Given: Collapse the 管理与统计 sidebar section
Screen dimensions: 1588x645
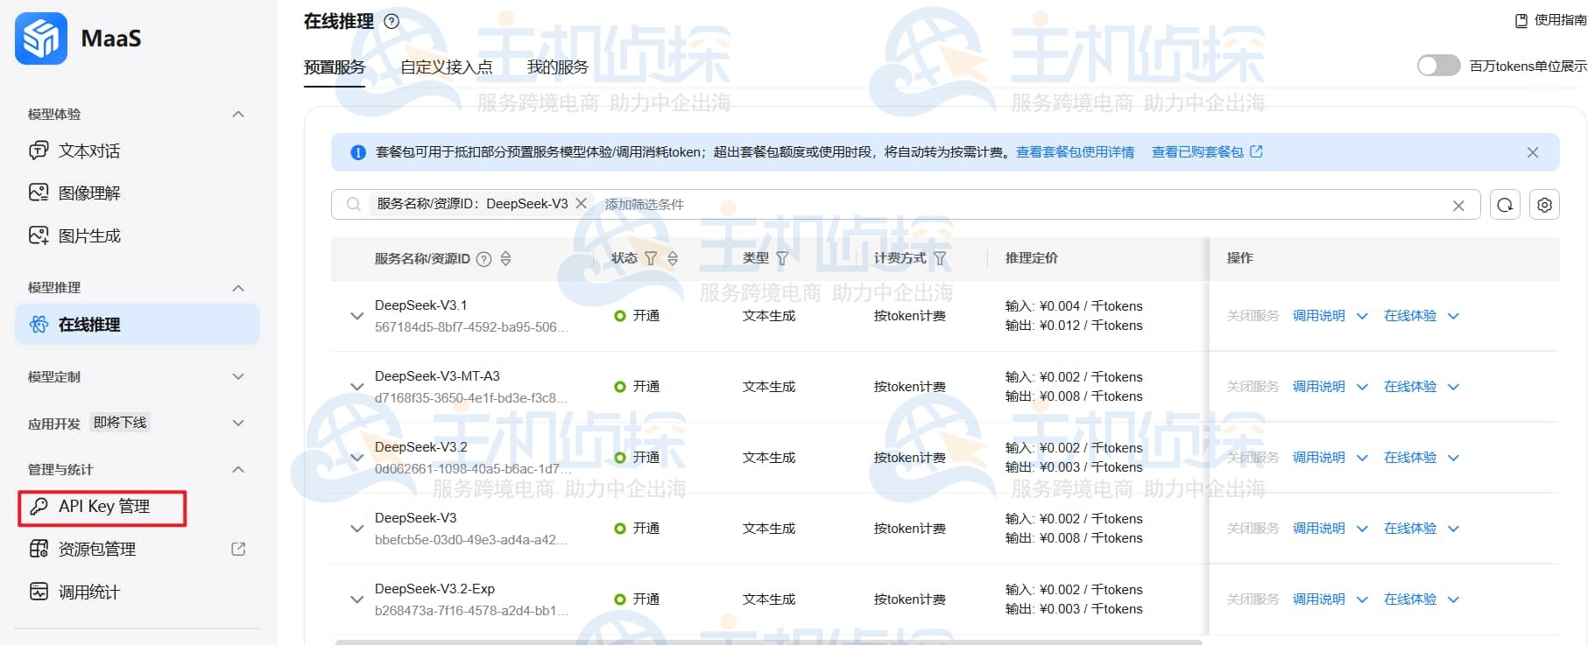Looking at the screenshot, I should tap(238, 470).
